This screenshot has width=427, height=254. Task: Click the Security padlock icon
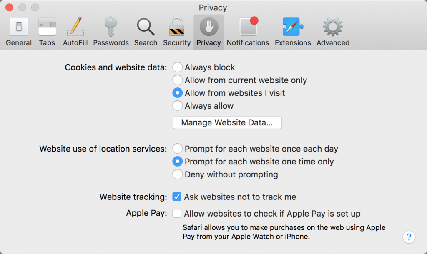[177, 27]
